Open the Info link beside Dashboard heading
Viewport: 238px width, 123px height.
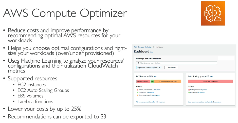[152, 52]
